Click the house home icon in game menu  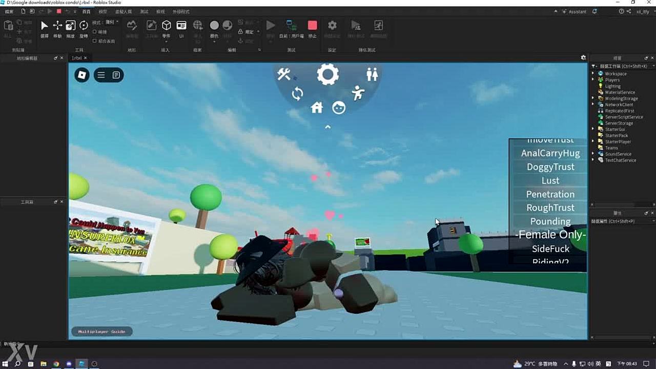pyautogui.click(x=317, y=108)
